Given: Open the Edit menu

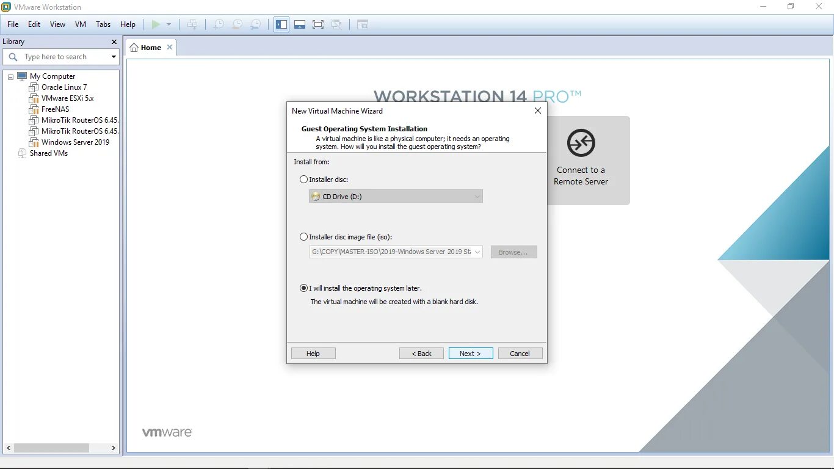Looking at the screenshot, I should (34, 24).
